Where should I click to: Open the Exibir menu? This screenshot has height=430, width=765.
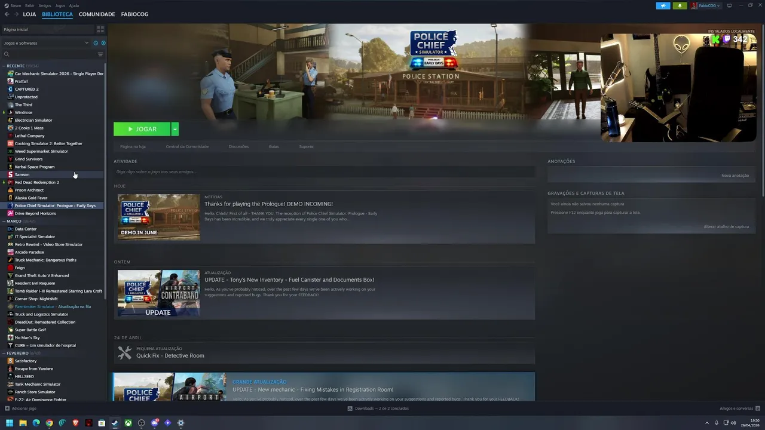pyautogui.click(x=30, y=5)
